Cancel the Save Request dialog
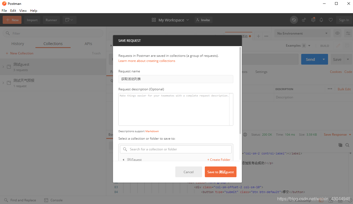 tap(188, 172)
